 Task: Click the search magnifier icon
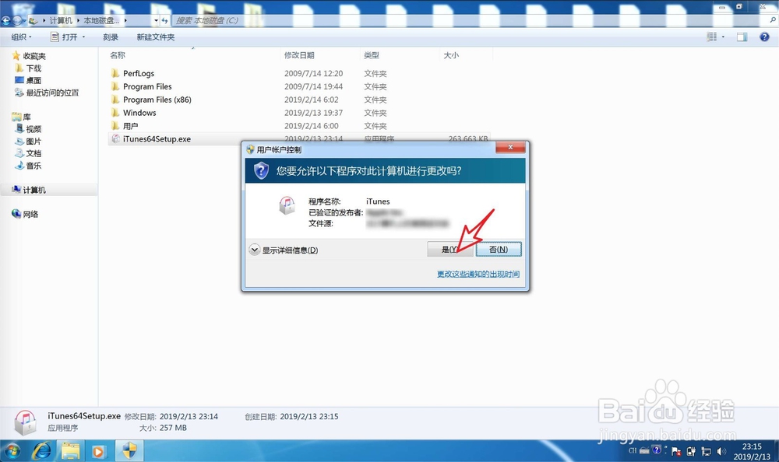coord(773,20)
